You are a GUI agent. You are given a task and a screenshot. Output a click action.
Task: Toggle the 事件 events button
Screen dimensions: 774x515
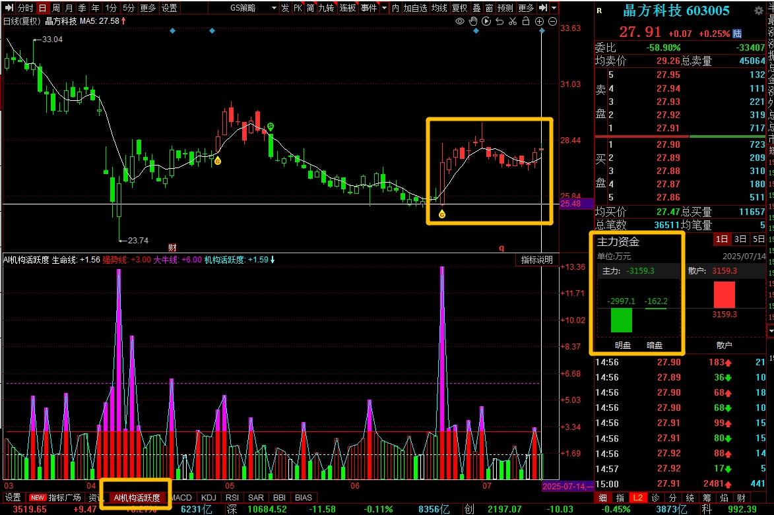click(x=369, y=8)
